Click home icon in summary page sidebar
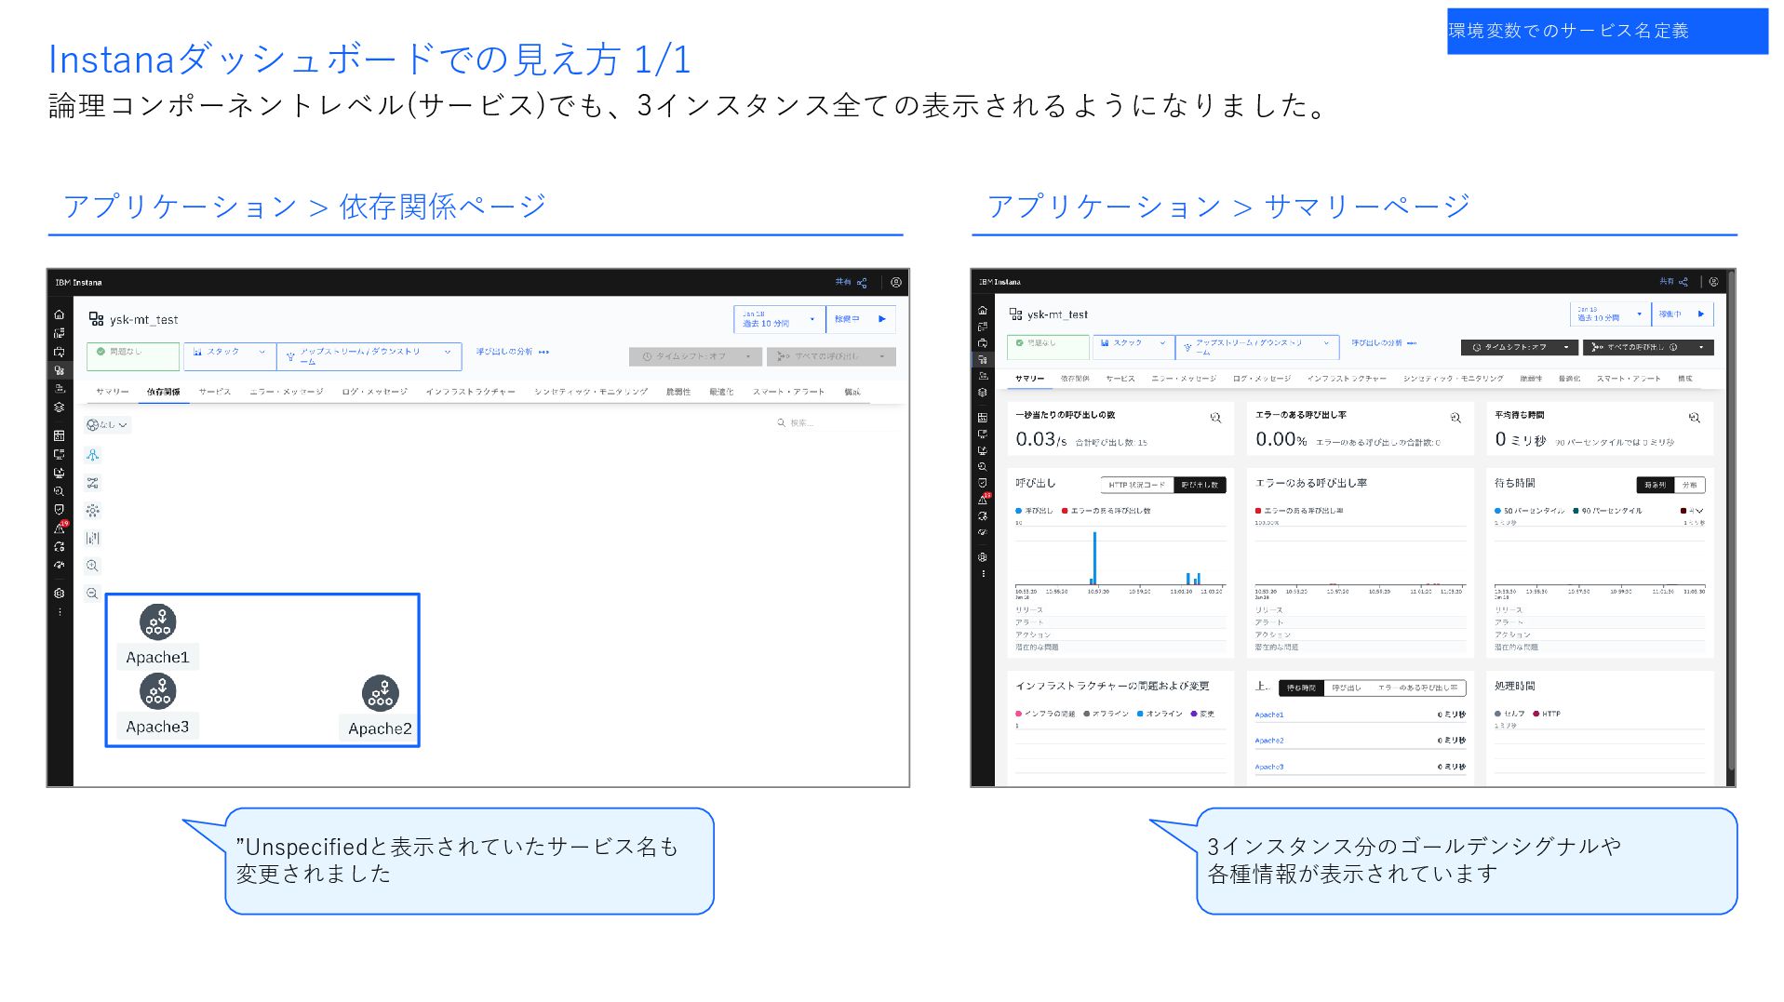This screenshot has width=1784, height=1002. (x=983, y=310)
